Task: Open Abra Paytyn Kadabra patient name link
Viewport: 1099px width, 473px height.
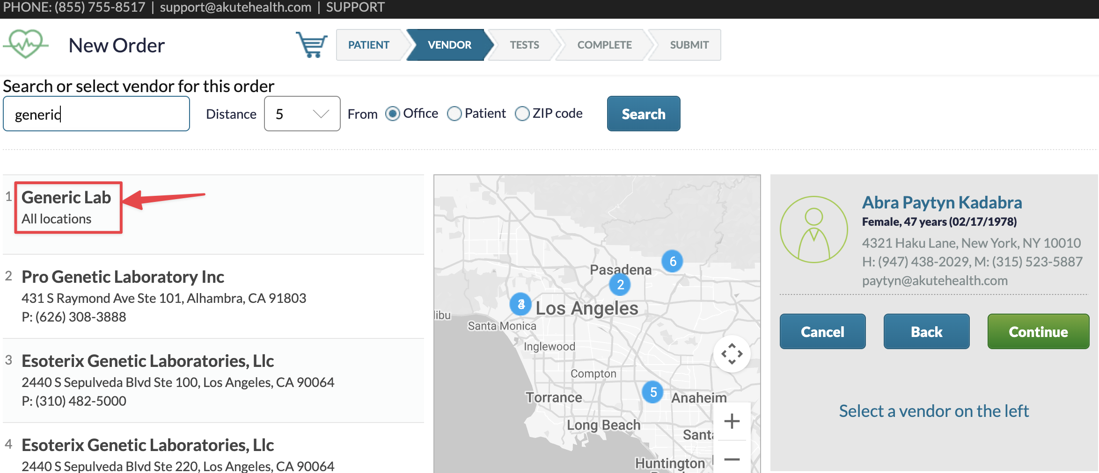Action: coord(942,202)
